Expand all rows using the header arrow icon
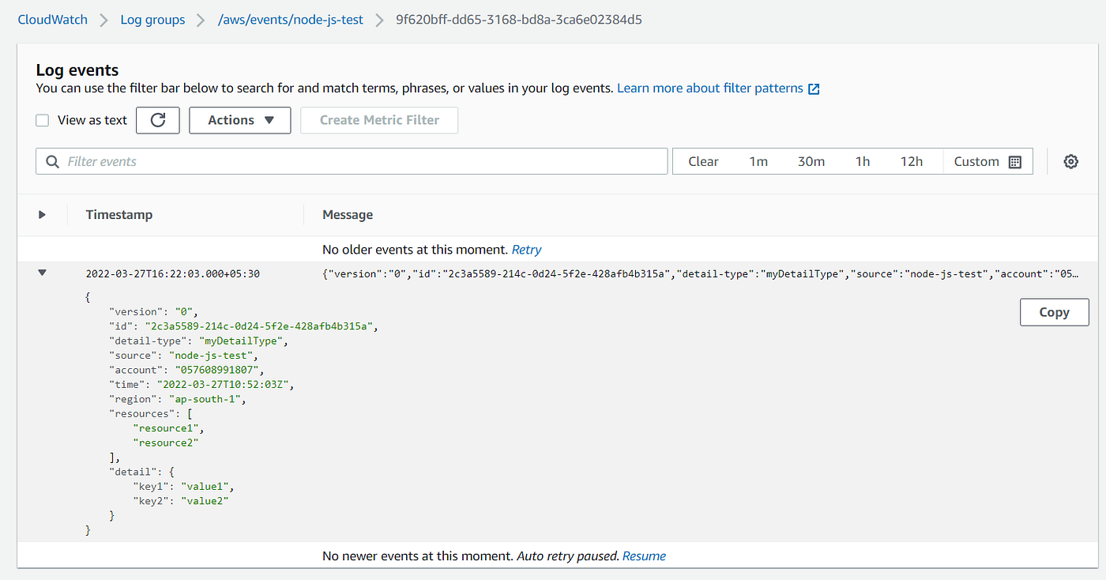This screenshot has height=580, width=1106. click(x=42, y=214)
